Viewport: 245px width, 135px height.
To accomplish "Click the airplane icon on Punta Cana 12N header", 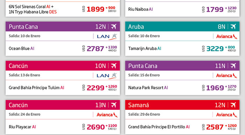I will point(114,27).
